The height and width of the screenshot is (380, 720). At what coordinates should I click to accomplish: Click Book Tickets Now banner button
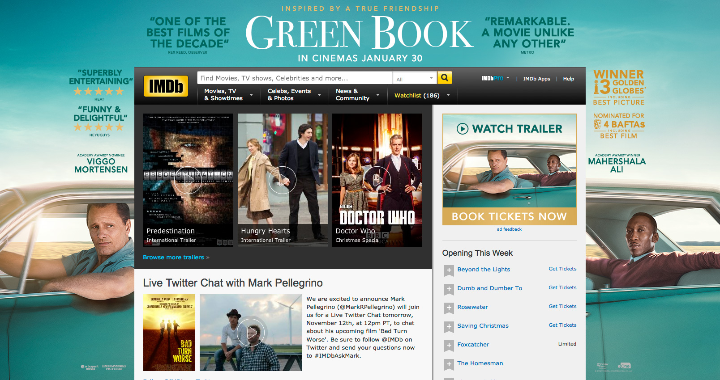509,216
